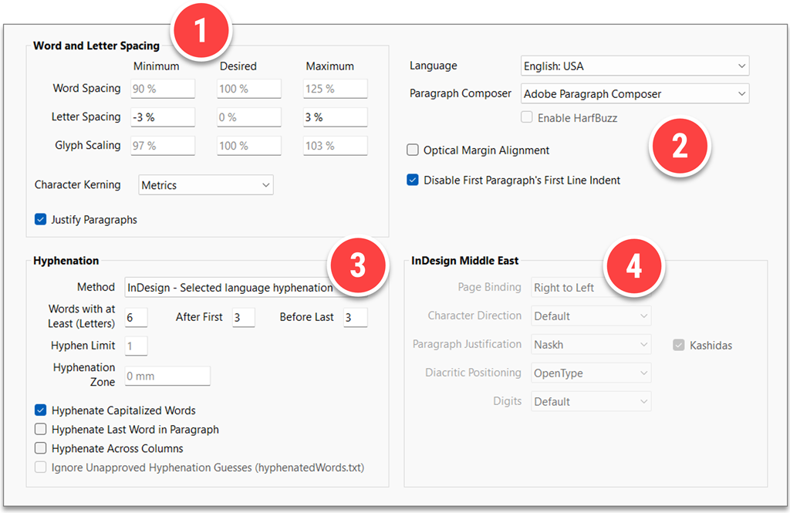Expand the Diacritic Positioning OpenType dropdown
This screenshot has height=513, width=790.
coord(591,373)
